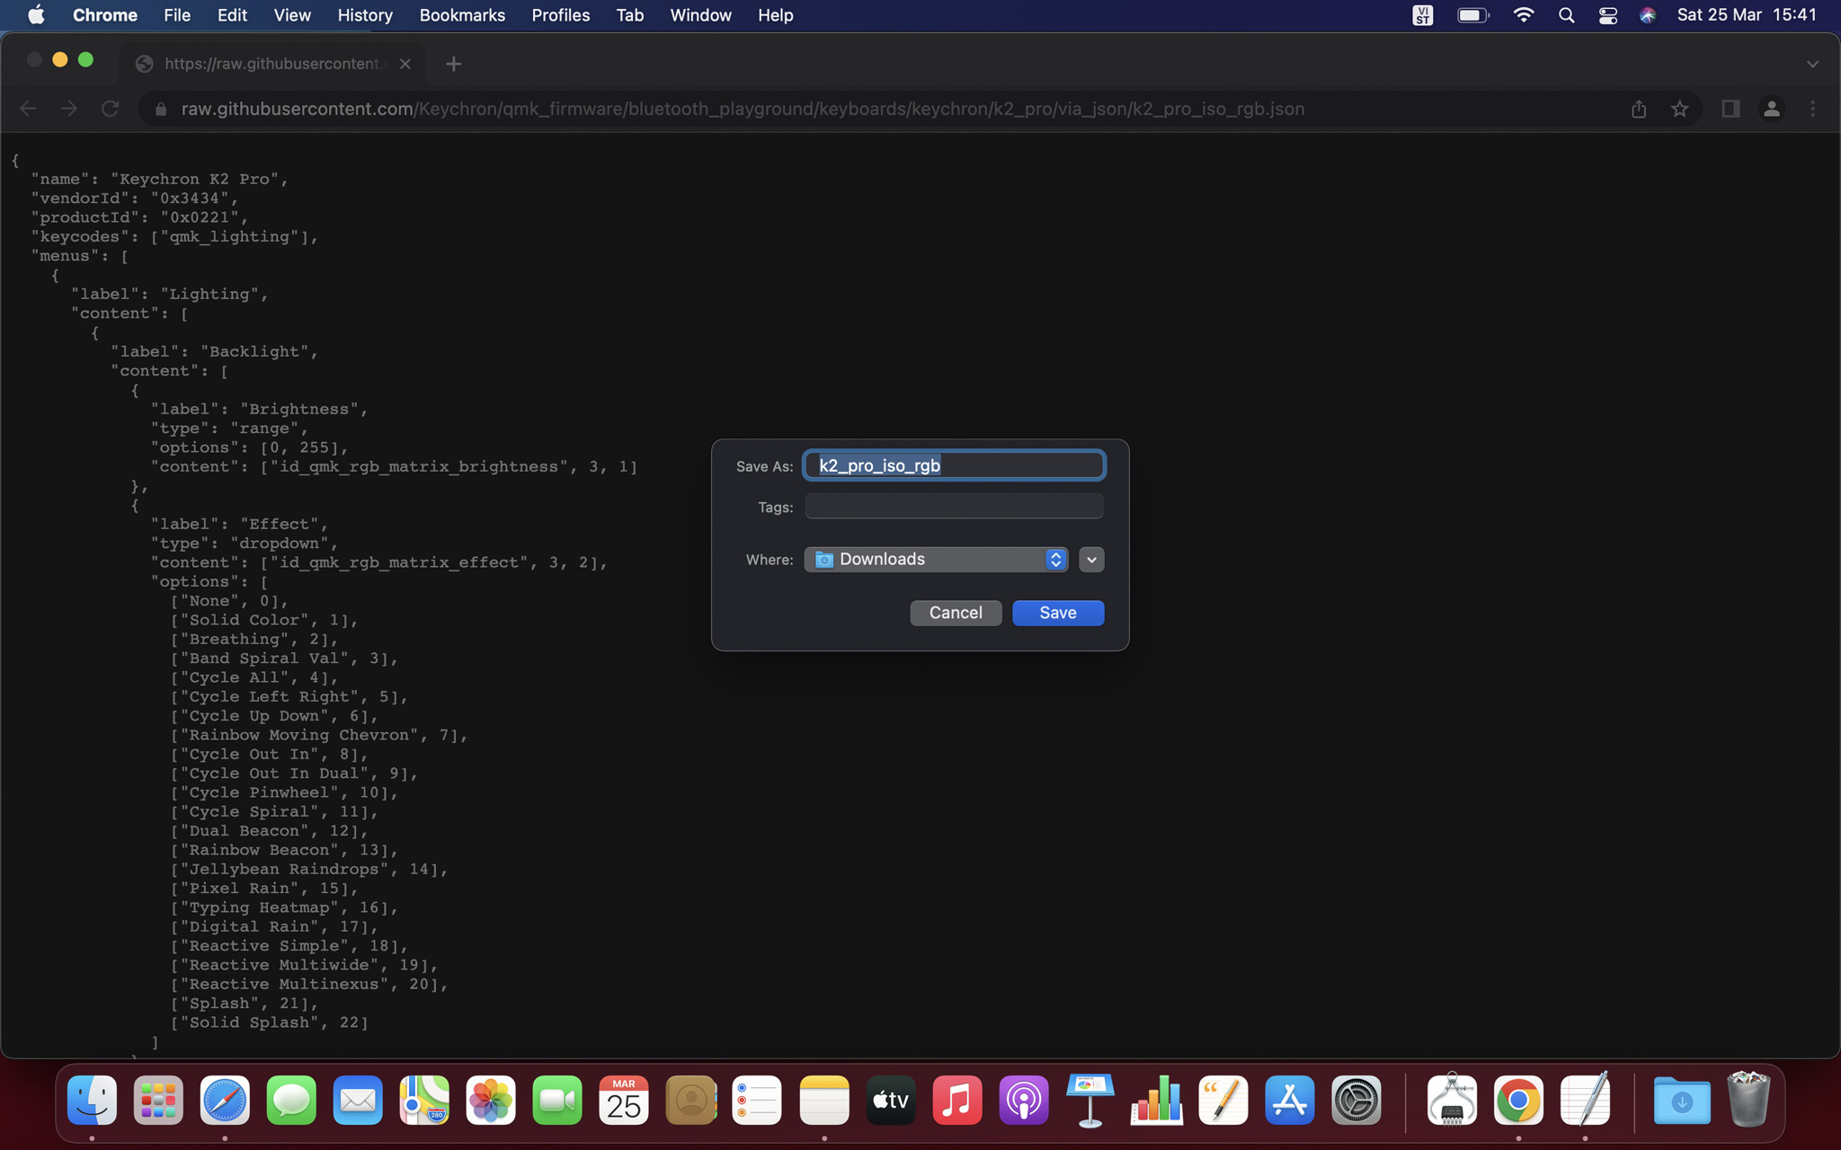Open Wi-Fi status menu

pyautogui.click(x=1523, y=15)
